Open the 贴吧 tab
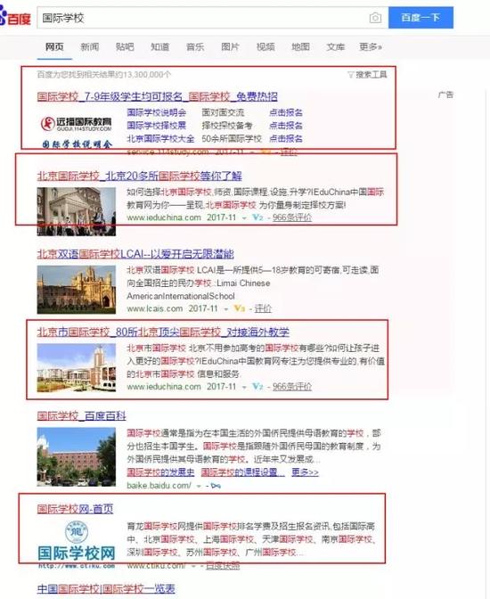The width and height of the screenshot is (490, 599). click(x=125, y=47)
